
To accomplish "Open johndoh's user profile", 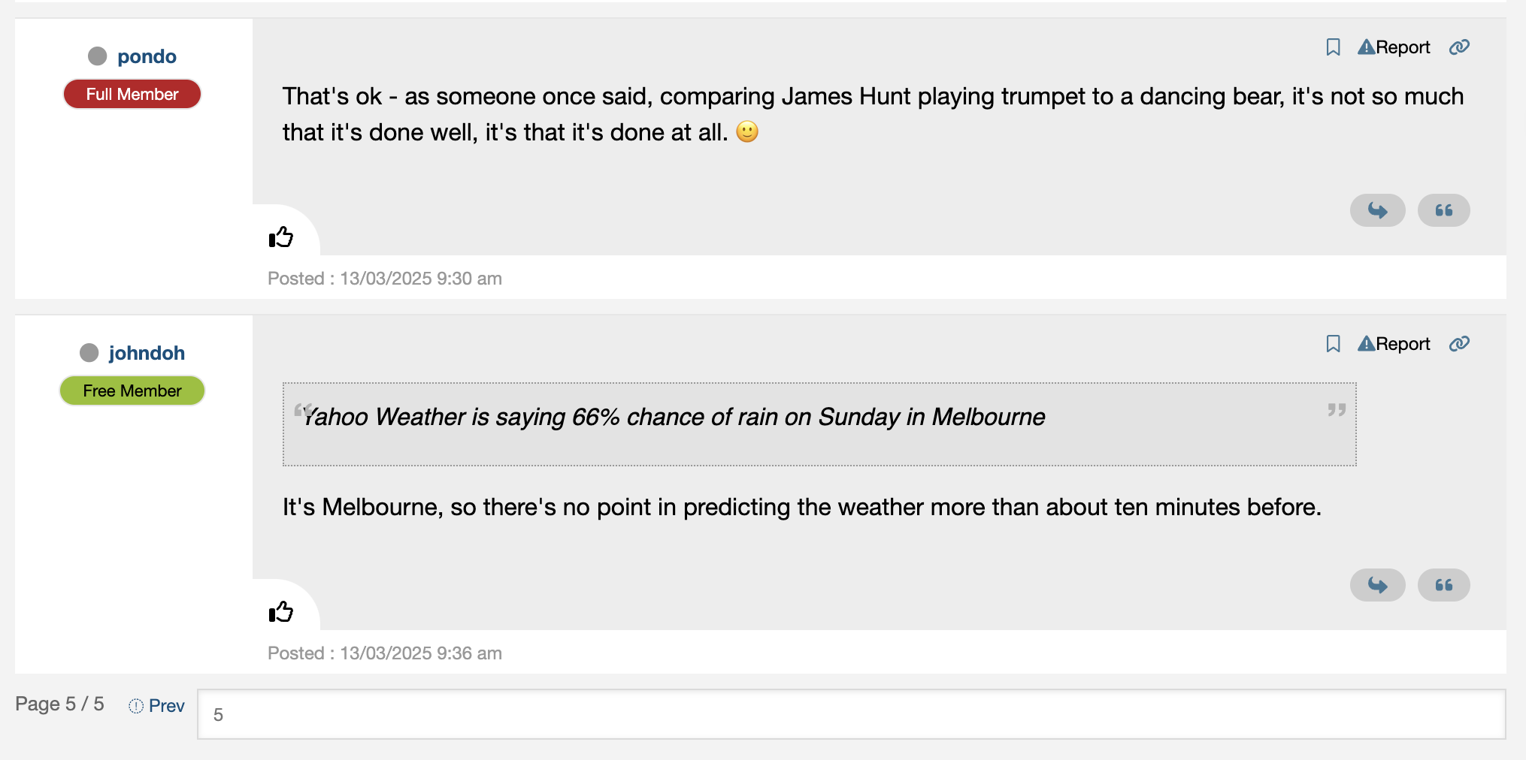I will coord(147,353).
